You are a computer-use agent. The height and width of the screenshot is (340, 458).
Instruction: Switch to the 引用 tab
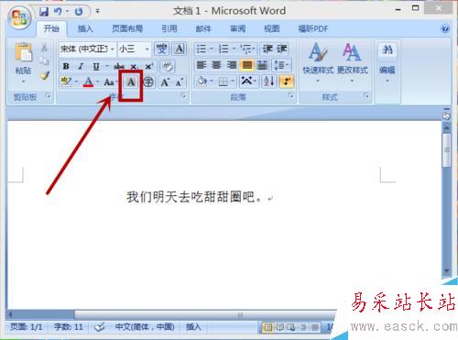(169, 28)
